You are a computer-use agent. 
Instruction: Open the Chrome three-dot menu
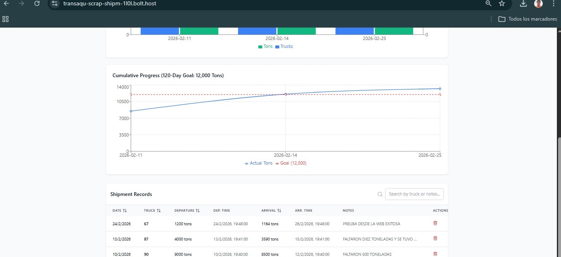click(554, 4)
